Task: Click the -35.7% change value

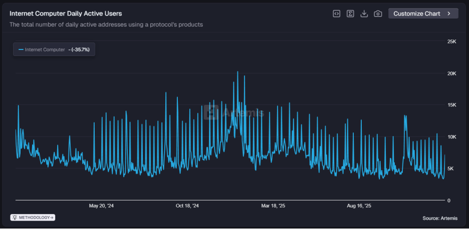Action: pyautogui.click(x=80, y=49)
